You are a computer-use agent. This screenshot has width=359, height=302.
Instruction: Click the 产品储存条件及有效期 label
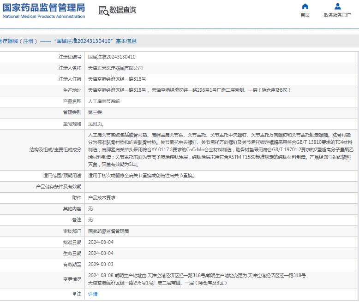pyautogui.click(x=59, y=187)
